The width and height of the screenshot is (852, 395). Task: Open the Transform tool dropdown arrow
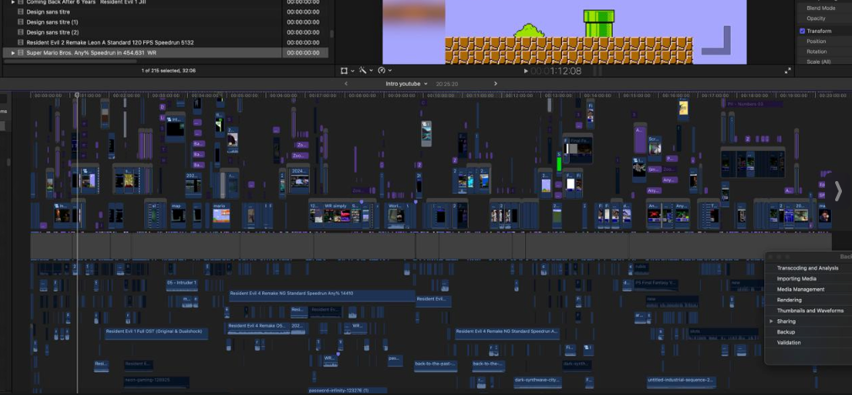click(352, 72)
